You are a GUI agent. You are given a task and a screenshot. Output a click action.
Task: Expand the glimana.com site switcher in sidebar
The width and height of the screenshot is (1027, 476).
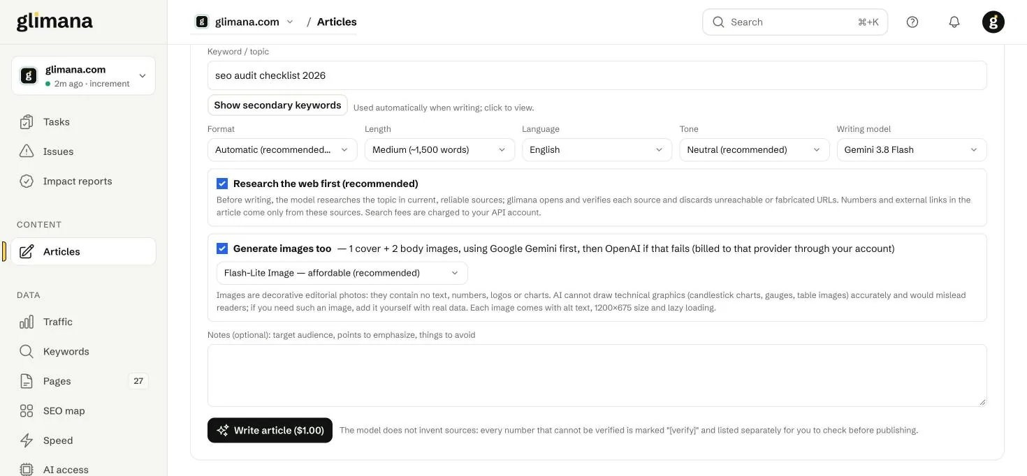point(83,75)
